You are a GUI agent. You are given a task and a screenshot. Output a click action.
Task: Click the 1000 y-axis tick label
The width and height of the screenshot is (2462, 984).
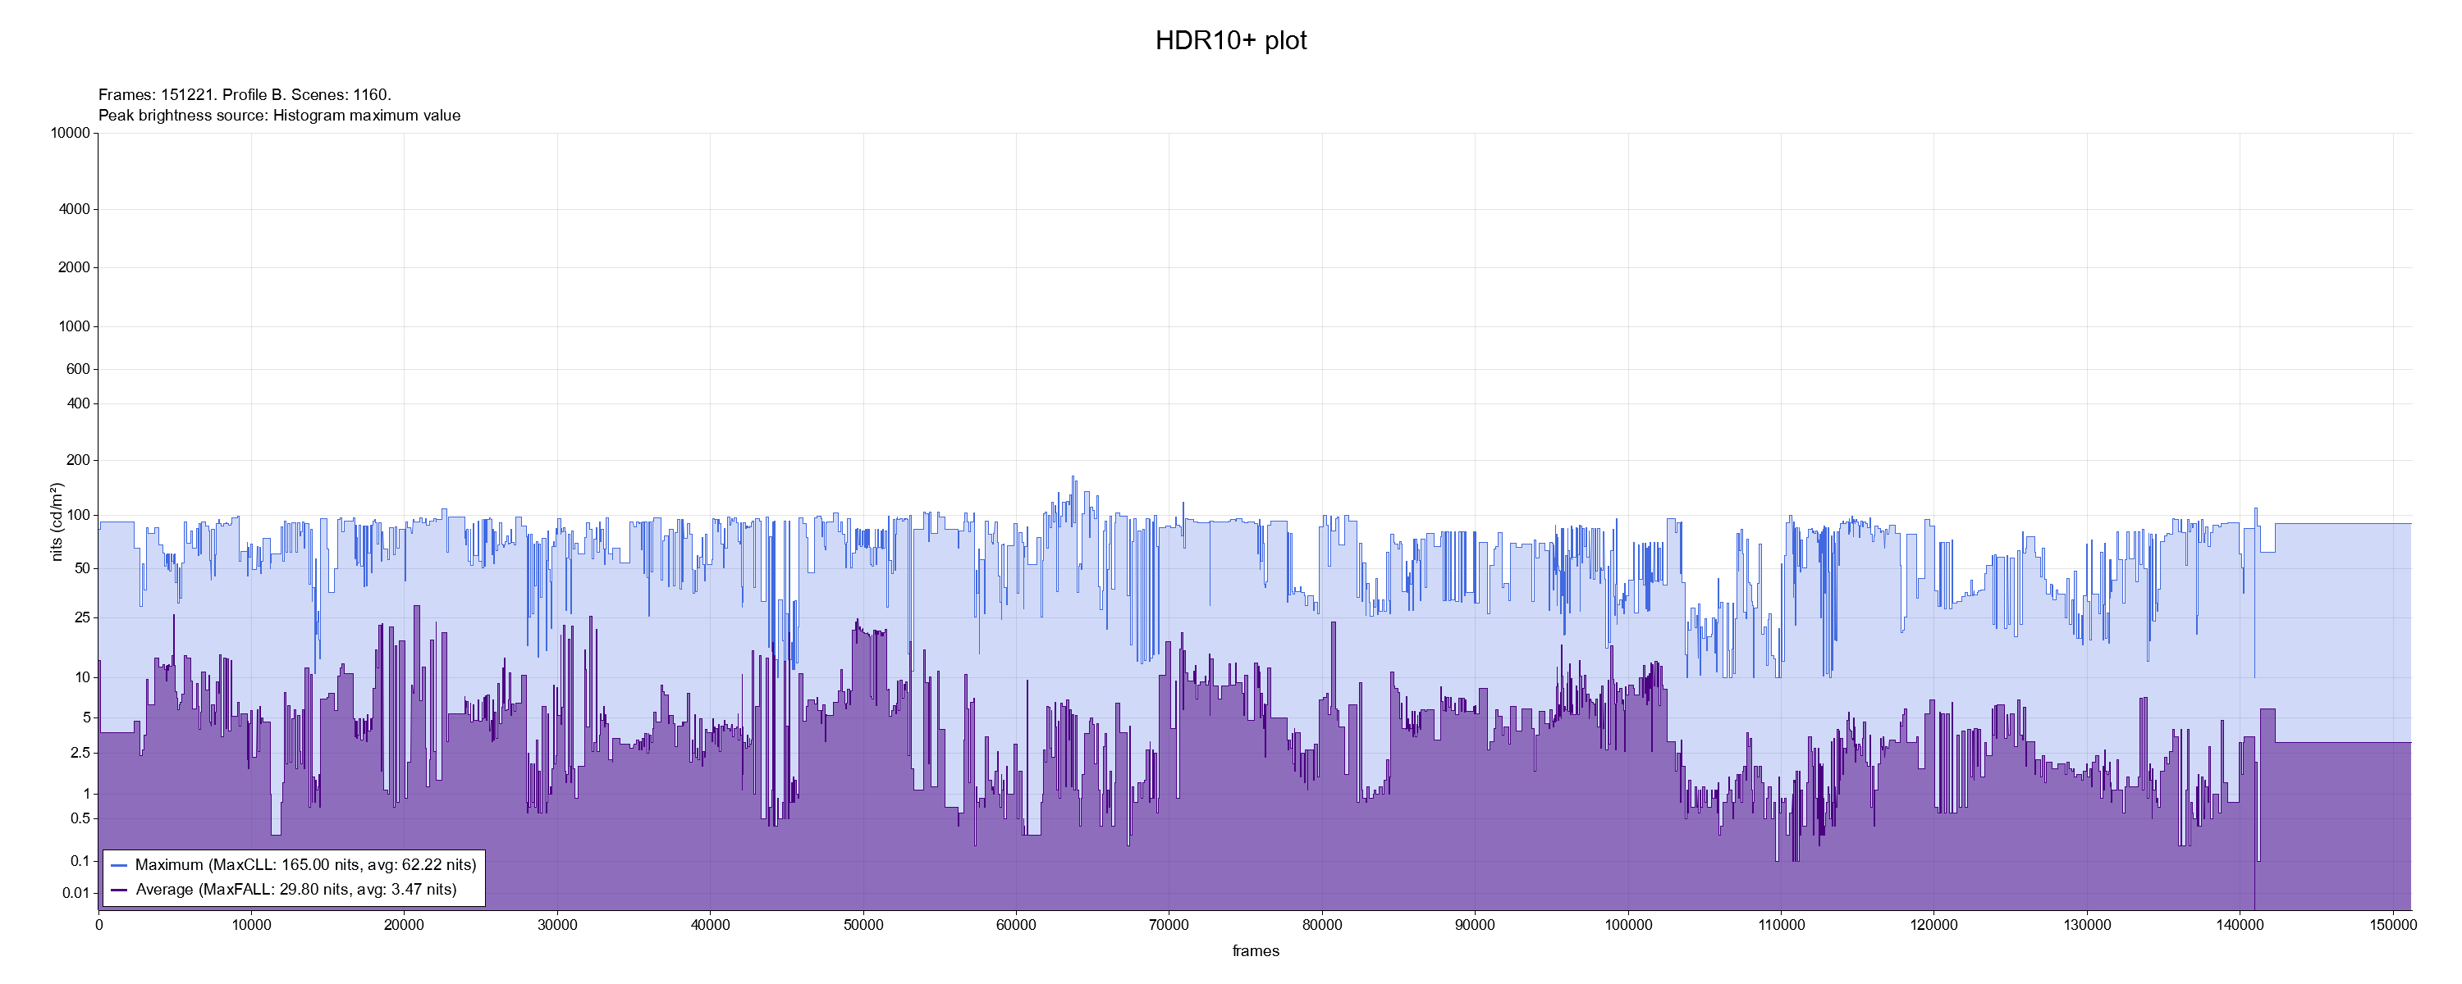coord(74,326)
